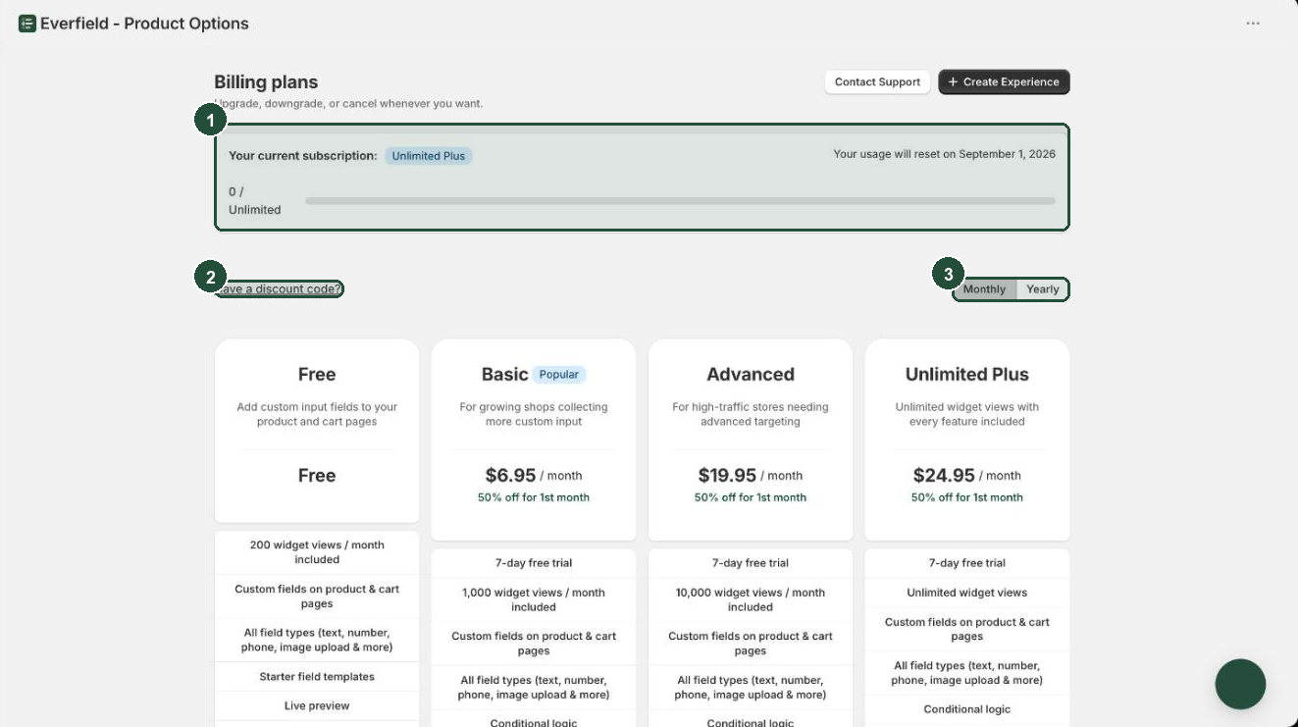Click the $24.95 / month price
The width and height of the screenshot is (1298, 727).
click(967, 476)
